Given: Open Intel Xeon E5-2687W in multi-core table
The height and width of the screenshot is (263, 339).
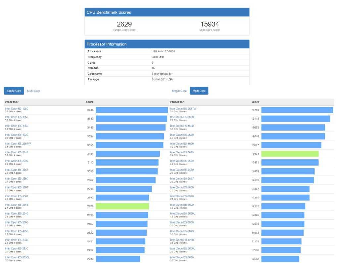Looking at the screenshot, I should [183, 109].
